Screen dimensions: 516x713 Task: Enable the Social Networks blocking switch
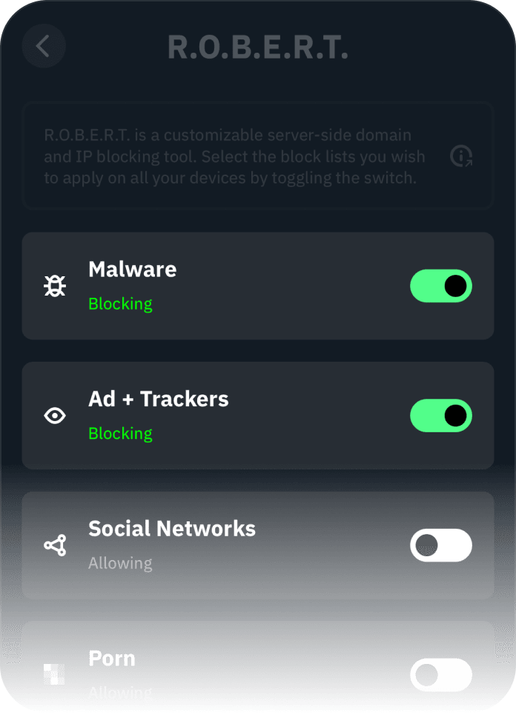pyautogui.click(x=441, y=546)
